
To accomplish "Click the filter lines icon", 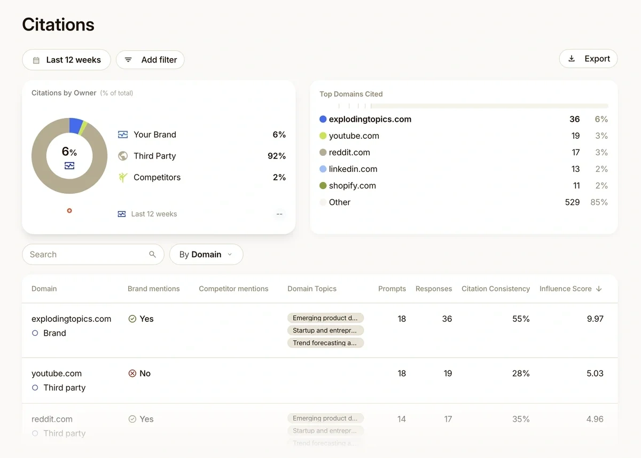I will [x=128, y=60].
